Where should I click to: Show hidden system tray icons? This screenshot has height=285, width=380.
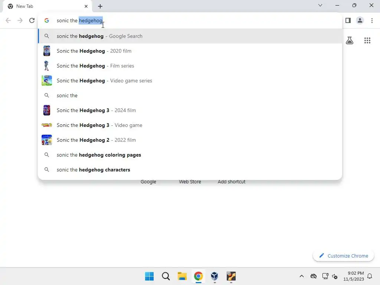[301, 276]
